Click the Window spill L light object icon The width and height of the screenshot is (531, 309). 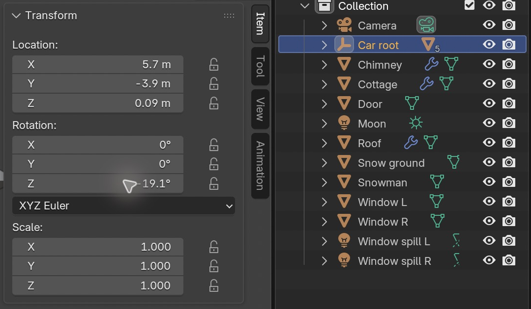point(344,240)
